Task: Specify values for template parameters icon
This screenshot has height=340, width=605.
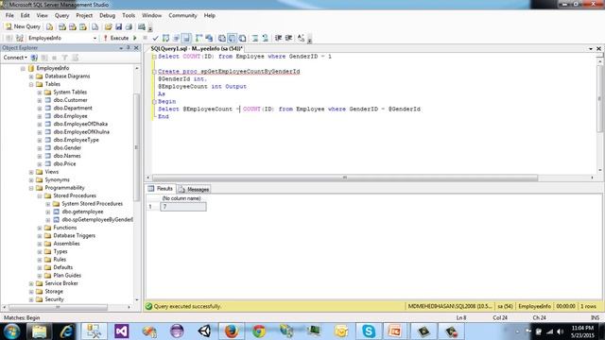Action: pos(301,38)
